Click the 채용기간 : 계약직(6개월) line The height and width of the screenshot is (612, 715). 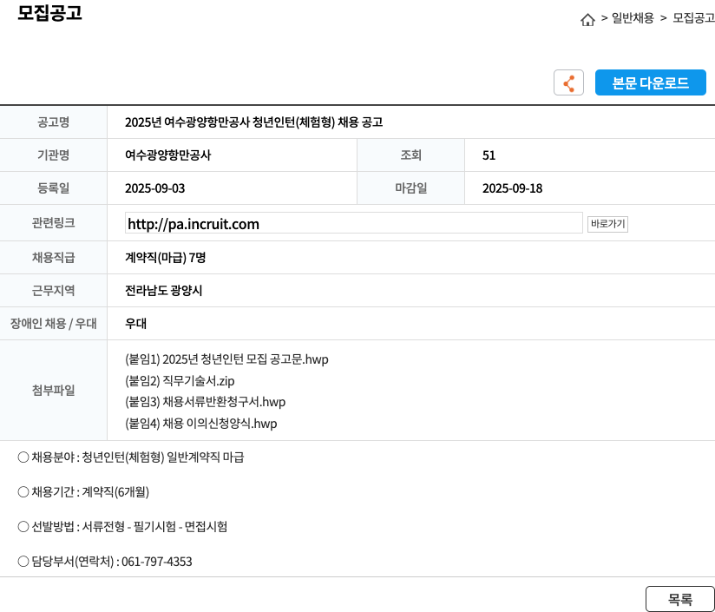pos(83,492)
